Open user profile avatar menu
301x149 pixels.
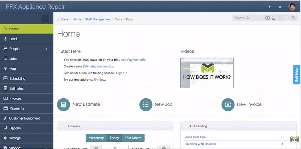(292, 7)
